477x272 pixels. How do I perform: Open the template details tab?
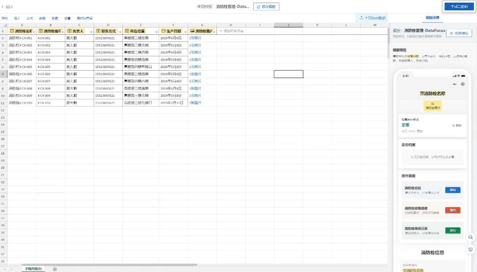[432, 18]
